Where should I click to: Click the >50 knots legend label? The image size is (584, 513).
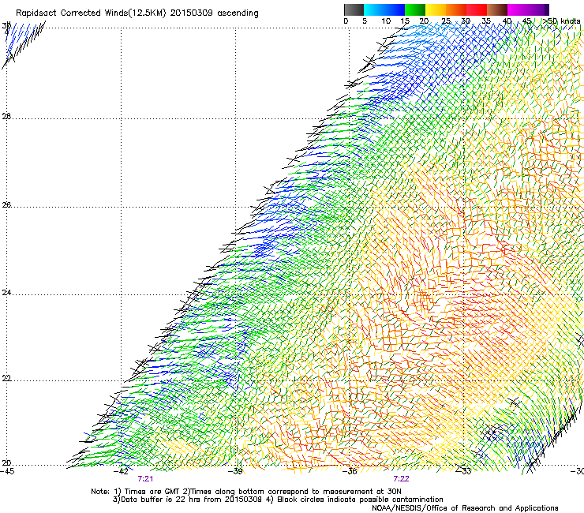point(561,21)
